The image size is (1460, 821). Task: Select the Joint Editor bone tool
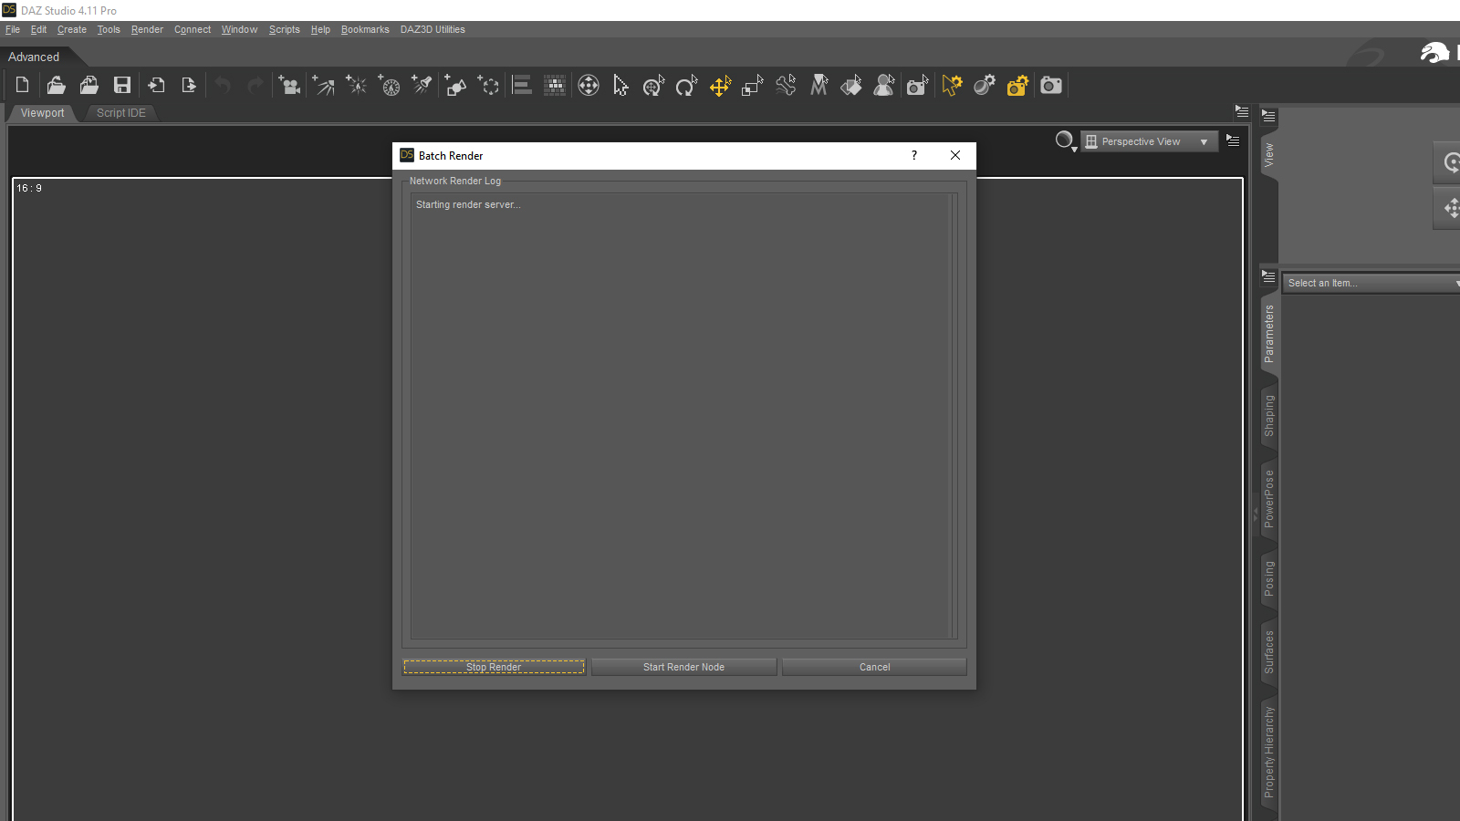click(786, 86)
